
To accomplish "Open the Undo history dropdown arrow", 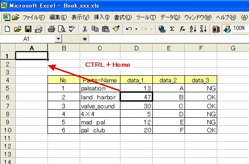I will (x=136, y=29).
